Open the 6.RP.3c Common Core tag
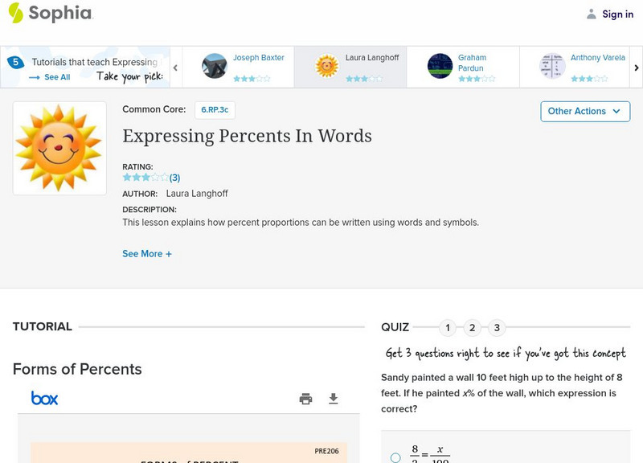 215,110
